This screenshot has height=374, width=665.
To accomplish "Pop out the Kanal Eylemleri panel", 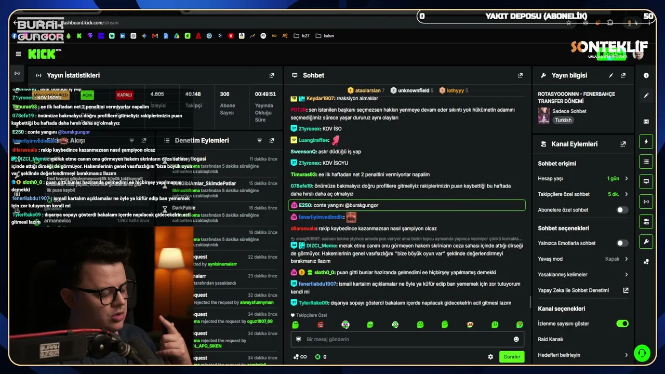I will click(x=623, y=144).
